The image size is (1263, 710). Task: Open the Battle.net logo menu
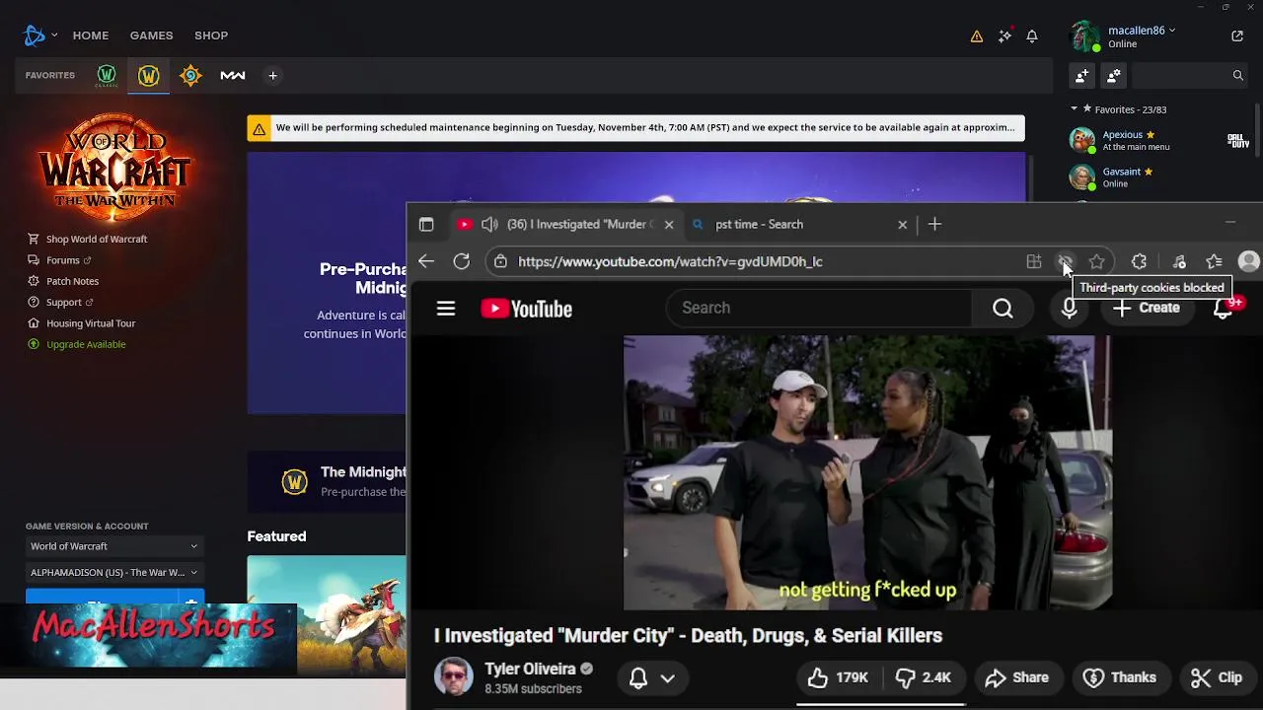click(39, 35)
